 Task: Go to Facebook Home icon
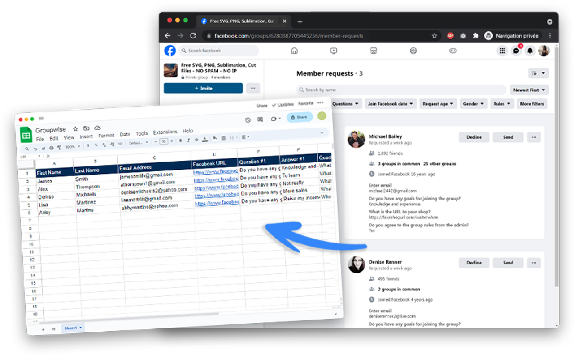294,51
